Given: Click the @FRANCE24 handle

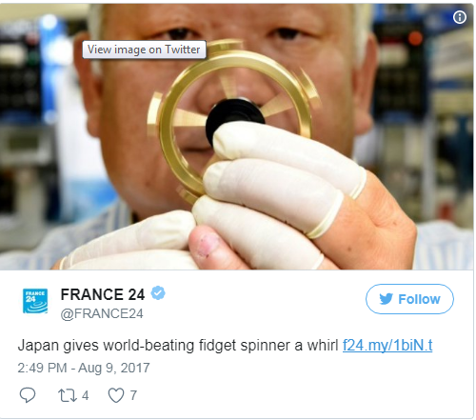Looking at the screenshot, I should point(102,313).
